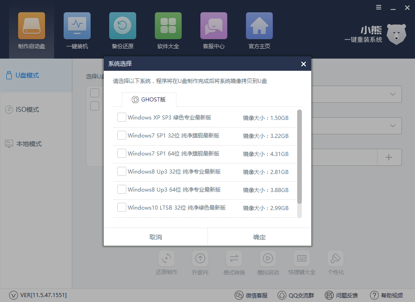This screenshot has height=302, width=415.
Task: Click the plus button in background panel
Action: point(389,157)
